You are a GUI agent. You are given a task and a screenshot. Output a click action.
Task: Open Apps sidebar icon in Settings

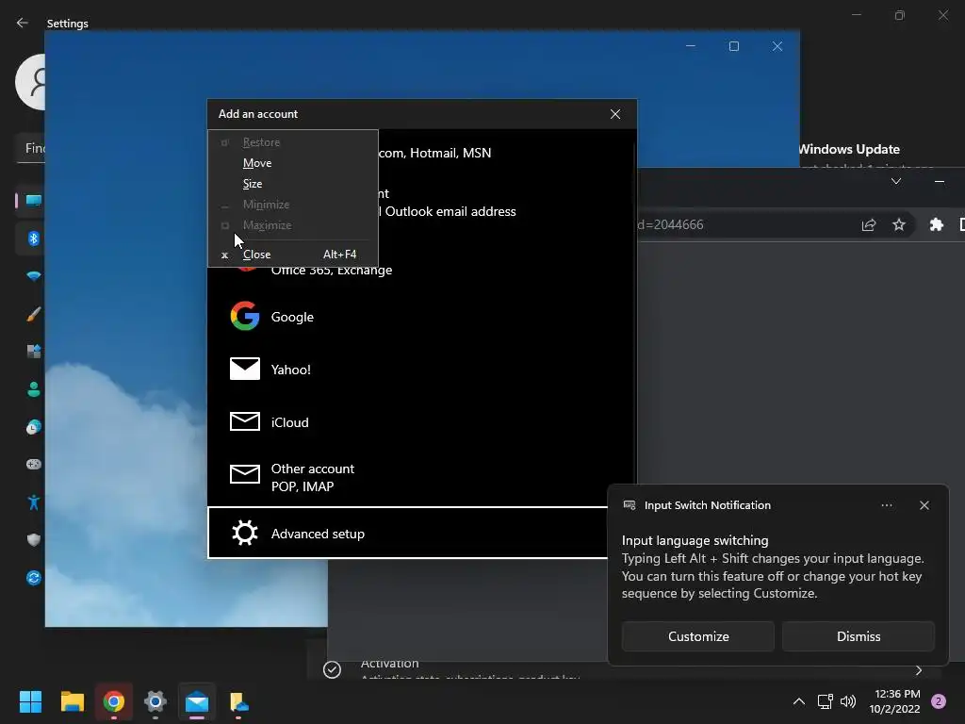(x=33, y=352)
